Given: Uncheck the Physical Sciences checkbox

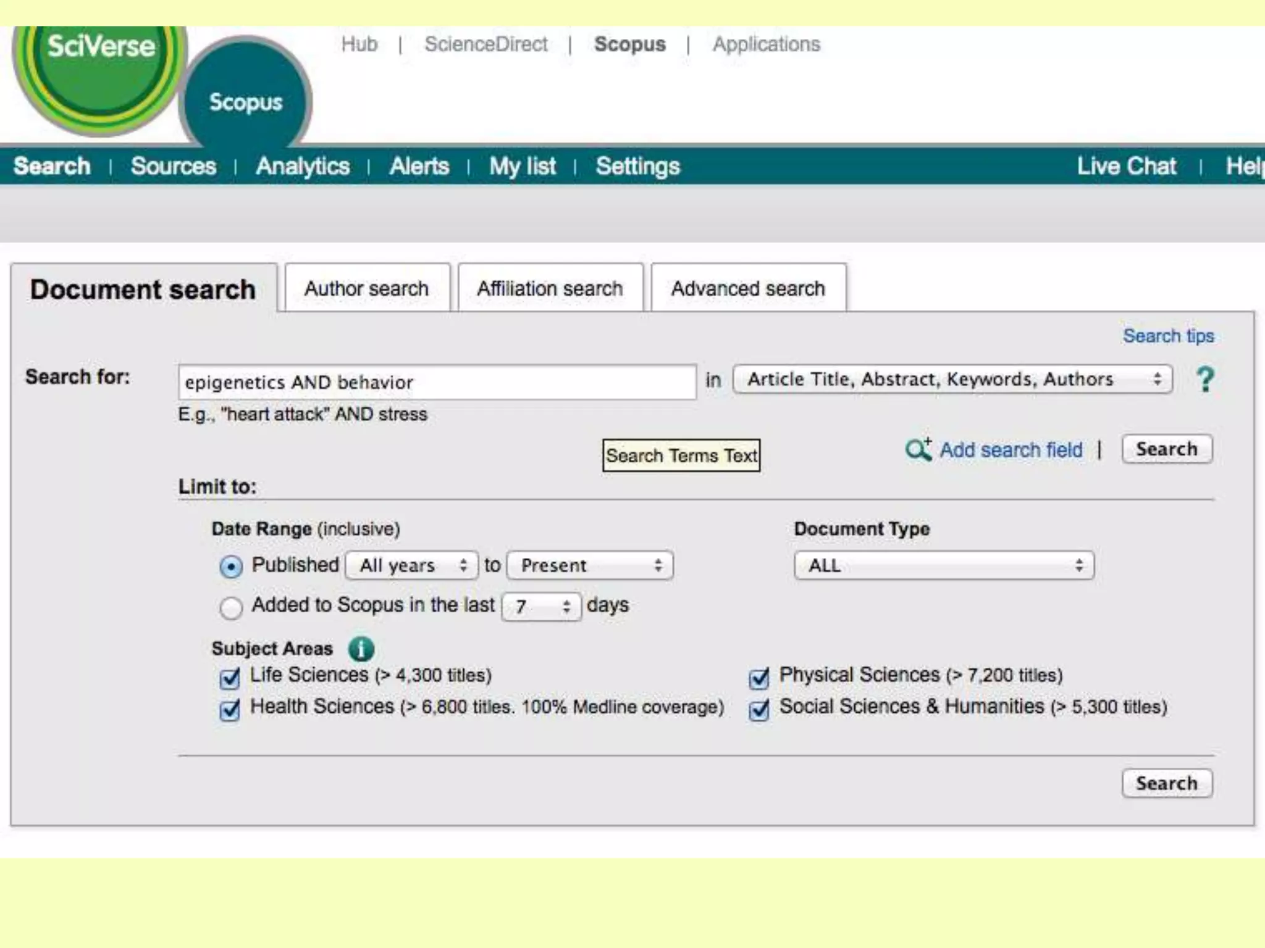Looking at the screenshot, I should click(759, 678).
